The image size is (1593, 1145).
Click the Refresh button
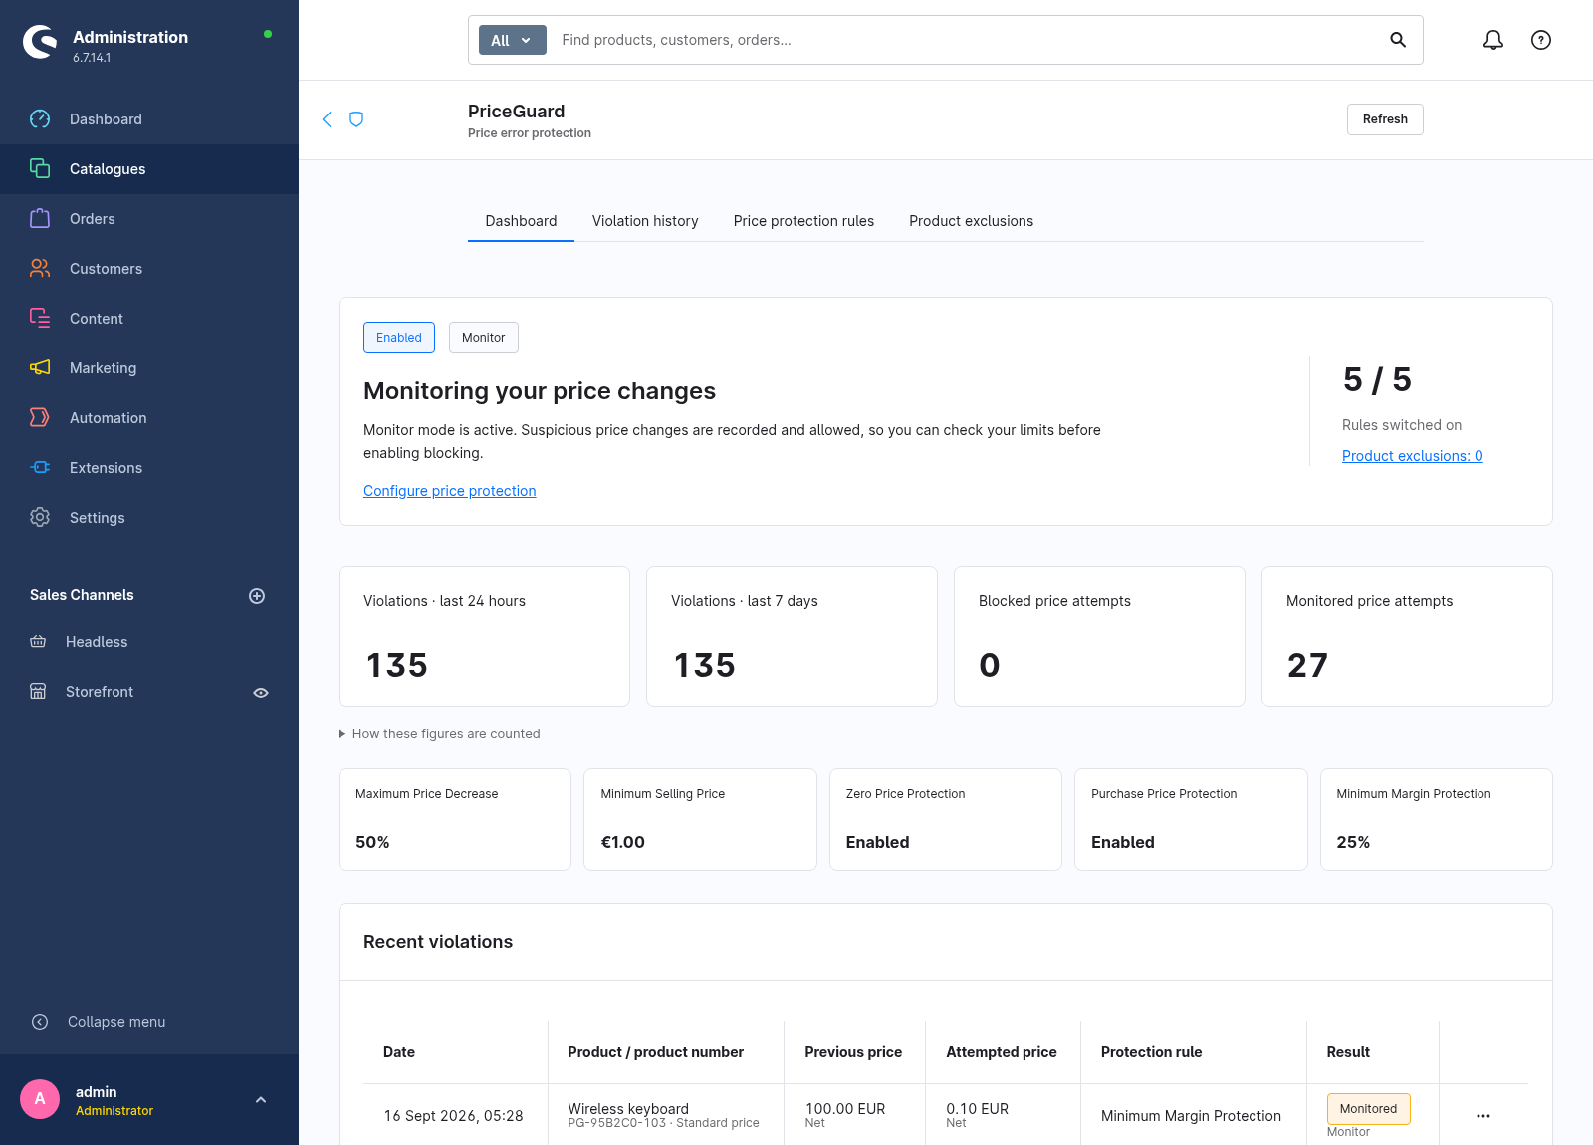tap(1385, 119)
